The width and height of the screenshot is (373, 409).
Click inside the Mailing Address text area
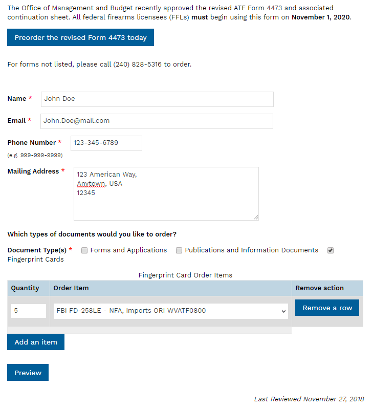(166, 194)
